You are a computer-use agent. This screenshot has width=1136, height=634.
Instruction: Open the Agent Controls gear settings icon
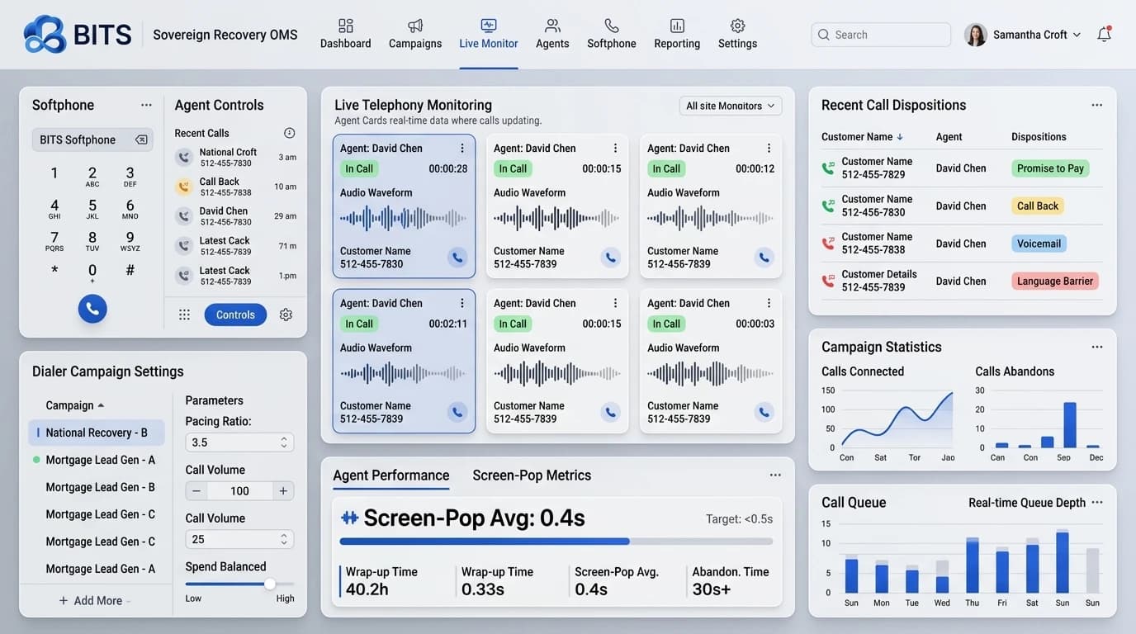point(286,315)
